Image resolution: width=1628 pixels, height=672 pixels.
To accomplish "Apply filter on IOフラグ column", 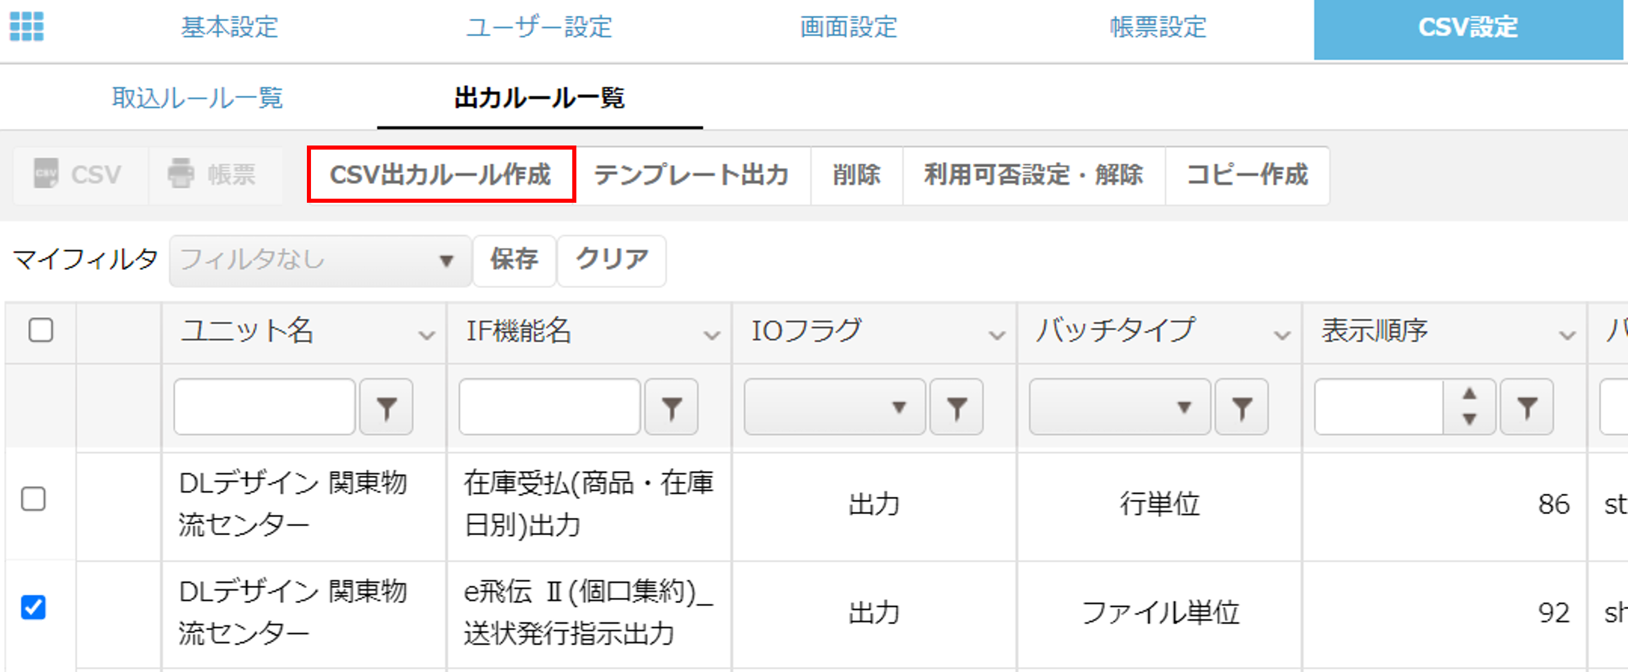I will [957, 407].
